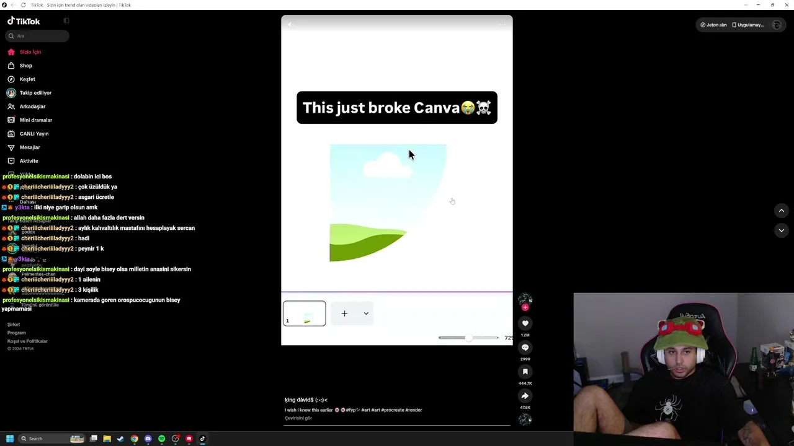Open the video comments
794x446 pixels.
coord(525,348)
